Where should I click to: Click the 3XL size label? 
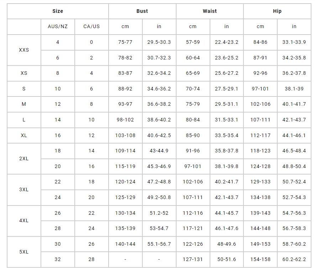(24, 189)
